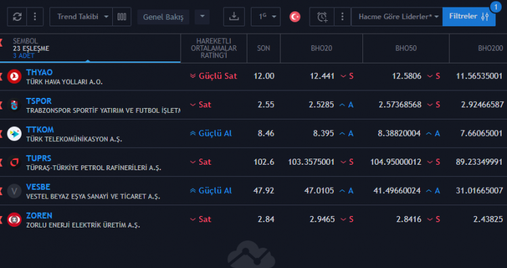Sort by the SEMBOL column header

click(25, 41)
